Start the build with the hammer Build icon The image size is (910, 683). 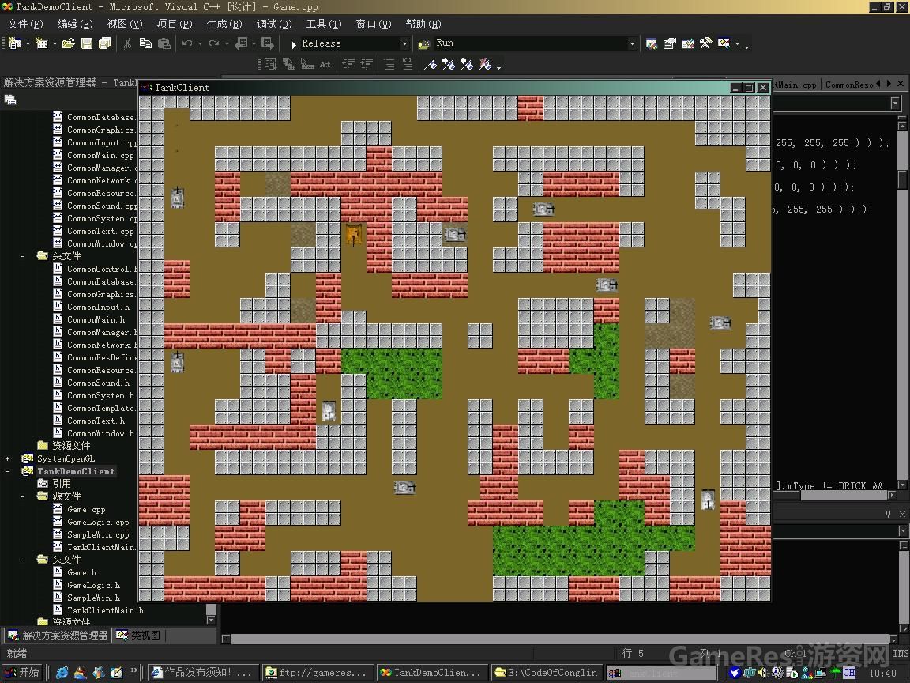tap(705, 43)
